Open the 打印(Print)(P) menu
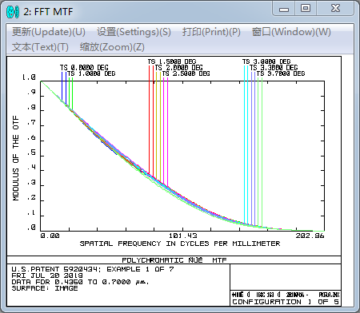This screenshot has height=313, width=360. (x=211, y=32)
